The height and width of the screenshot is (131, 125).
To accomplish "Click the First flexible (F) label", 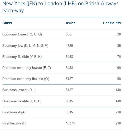I will click(x=14, y=123).
